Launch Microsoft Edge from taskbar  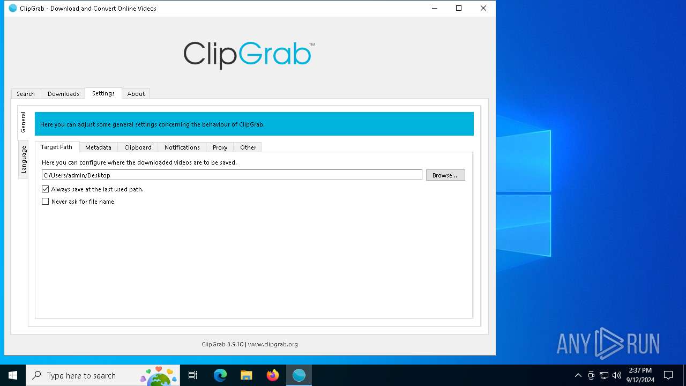(x=220, y=375)
